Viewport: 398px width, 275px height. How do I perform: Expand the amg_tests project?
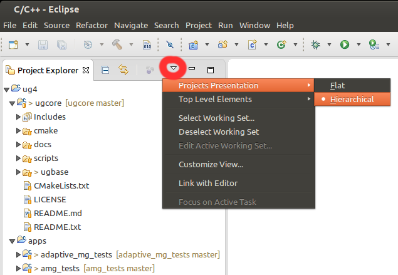(18, 268)
